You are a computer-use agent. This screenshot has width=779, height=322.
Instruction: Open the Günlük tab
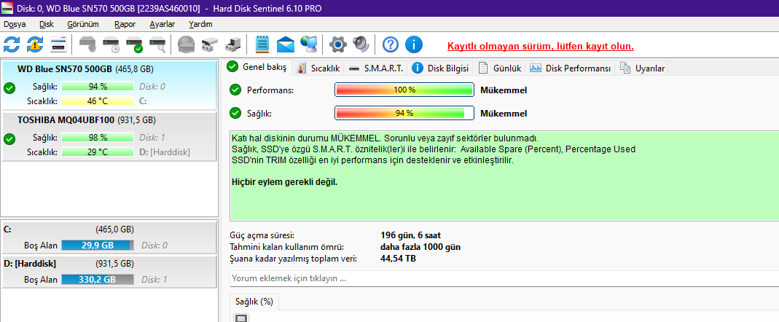pyautogui.click(x=500, y=68)
